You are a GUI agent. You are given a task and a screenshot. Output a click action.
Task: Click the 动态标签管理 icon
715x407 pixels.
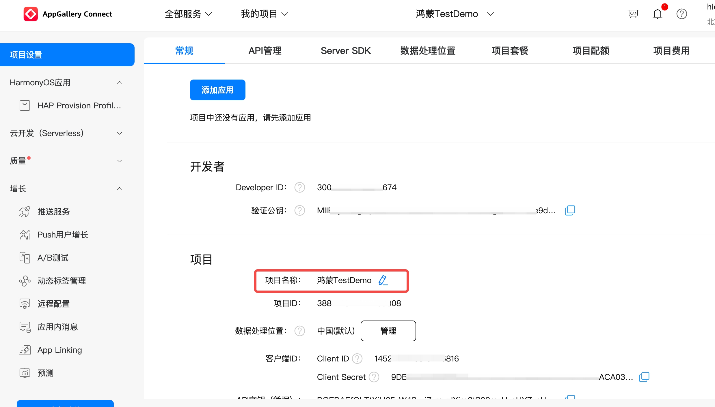(25, 281)
